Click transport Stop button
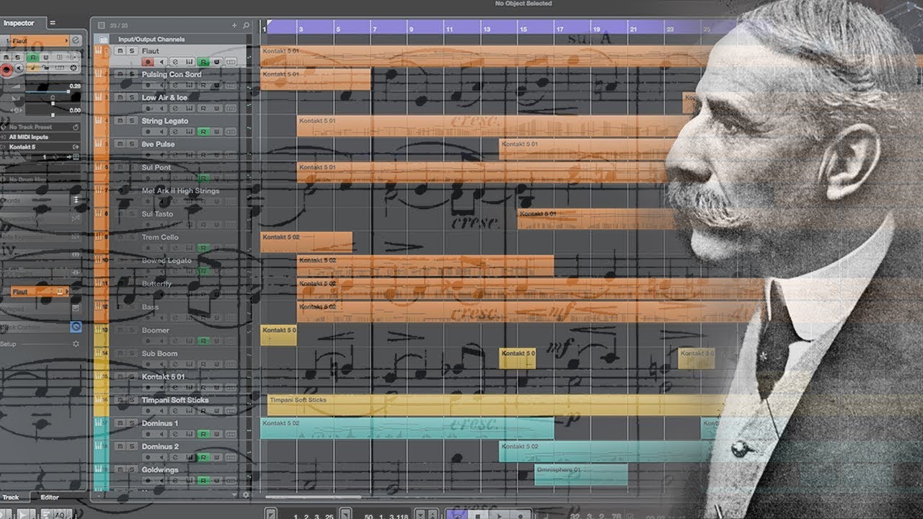 [x=477, y=515]
